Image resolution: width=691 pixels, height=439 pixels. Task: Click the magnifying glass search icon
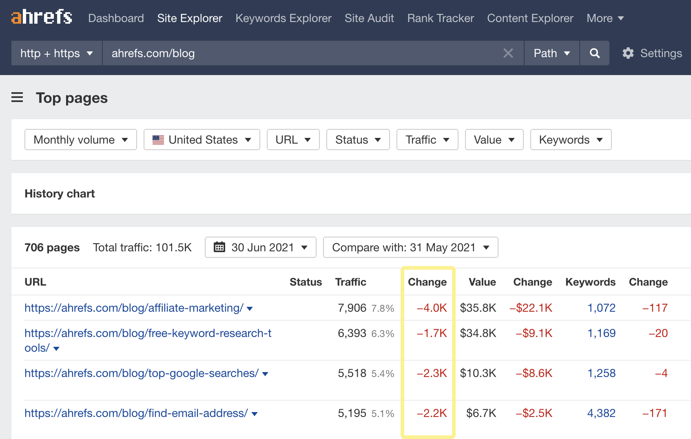[595, 53]
